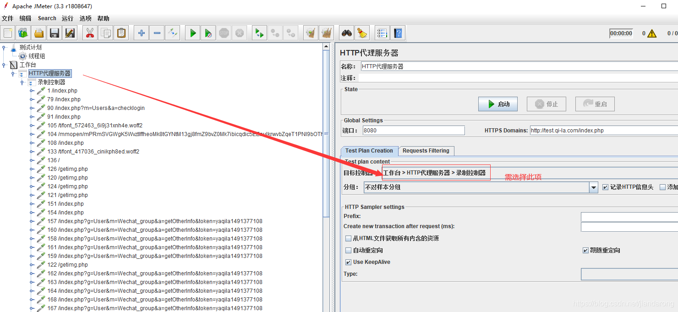
Task: Open the 运行 menu
Action: [67, 18]
